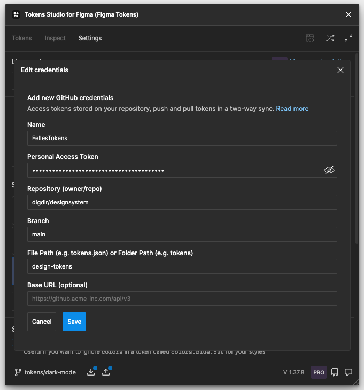Open the second screen window icon

click(310, 38)
